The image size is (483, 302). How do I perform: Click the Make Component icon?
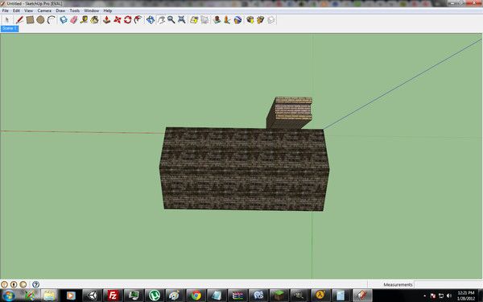point(64,20)
